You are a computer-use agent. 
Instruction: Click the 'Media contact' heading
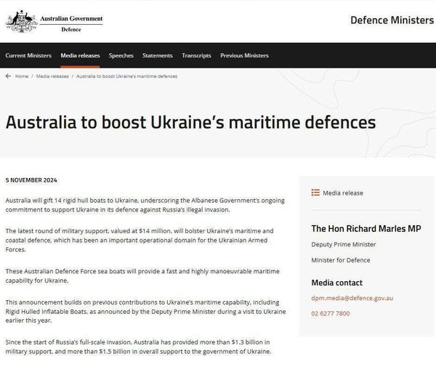click(336, 283)
